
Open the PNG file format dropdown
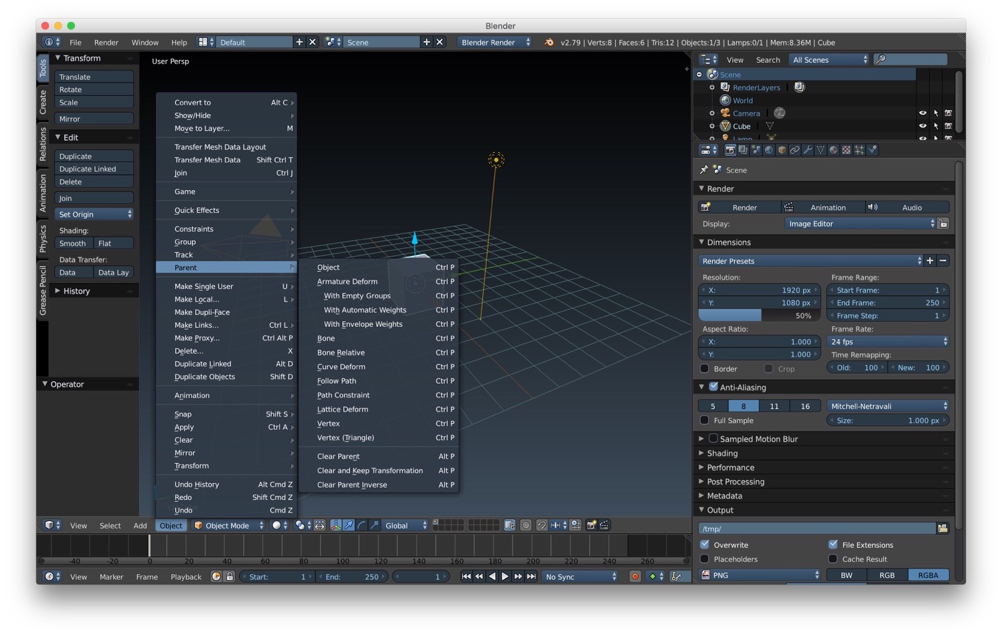760,575
